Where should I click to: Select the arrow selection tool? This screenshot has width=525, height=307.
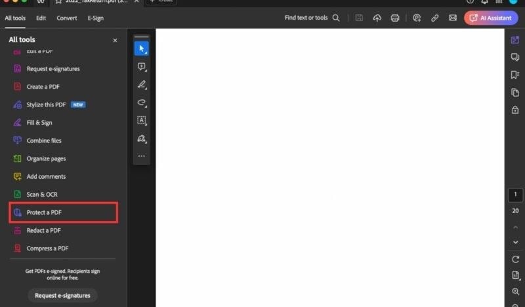click(x=141, y=49)
